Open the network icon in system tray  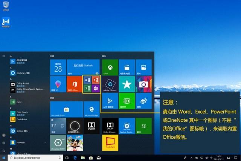pyautogui.click(x=202, y=158)
